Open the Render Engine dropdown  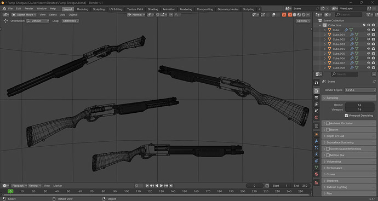(x=360, y=90)
